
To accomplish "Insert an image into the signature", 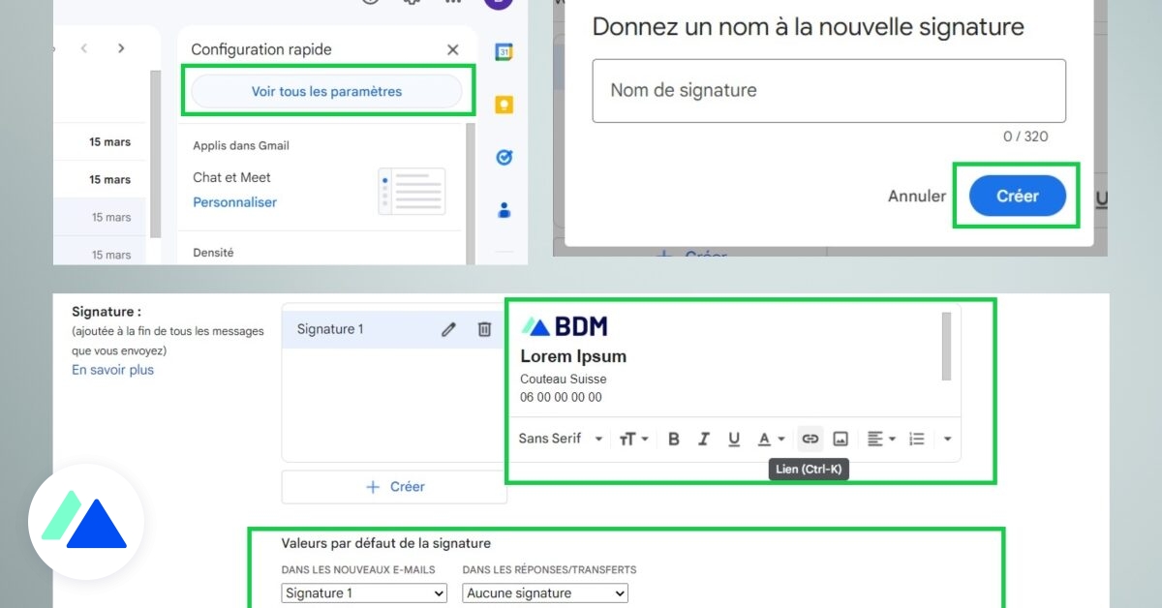I will click(x=841, y=438).
